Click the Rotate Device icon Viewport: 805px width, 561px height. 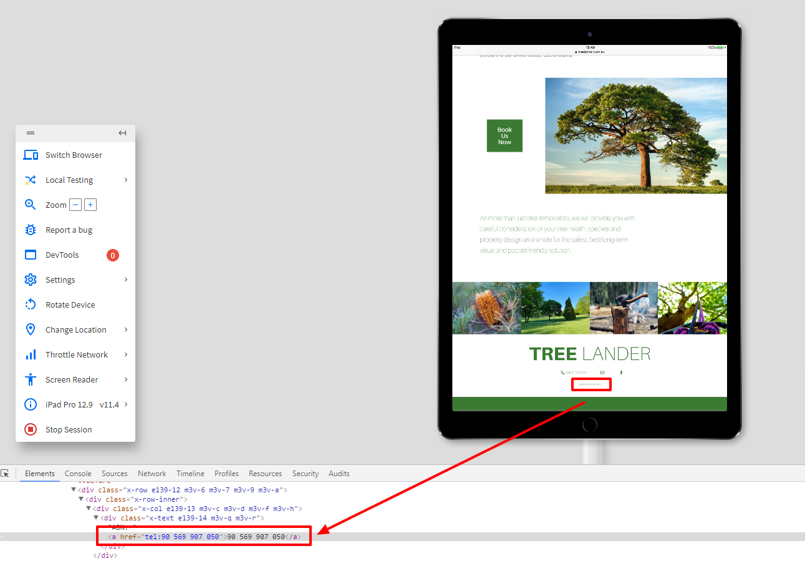pyautogui.click(x=31, y=305)
